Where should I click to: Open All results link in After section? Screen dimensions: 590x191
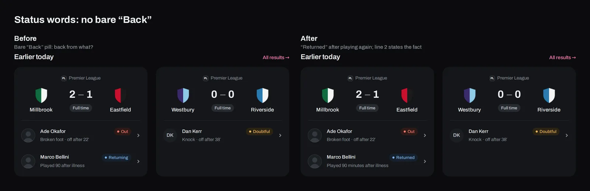pyautogui.click(x=562, y=57)
